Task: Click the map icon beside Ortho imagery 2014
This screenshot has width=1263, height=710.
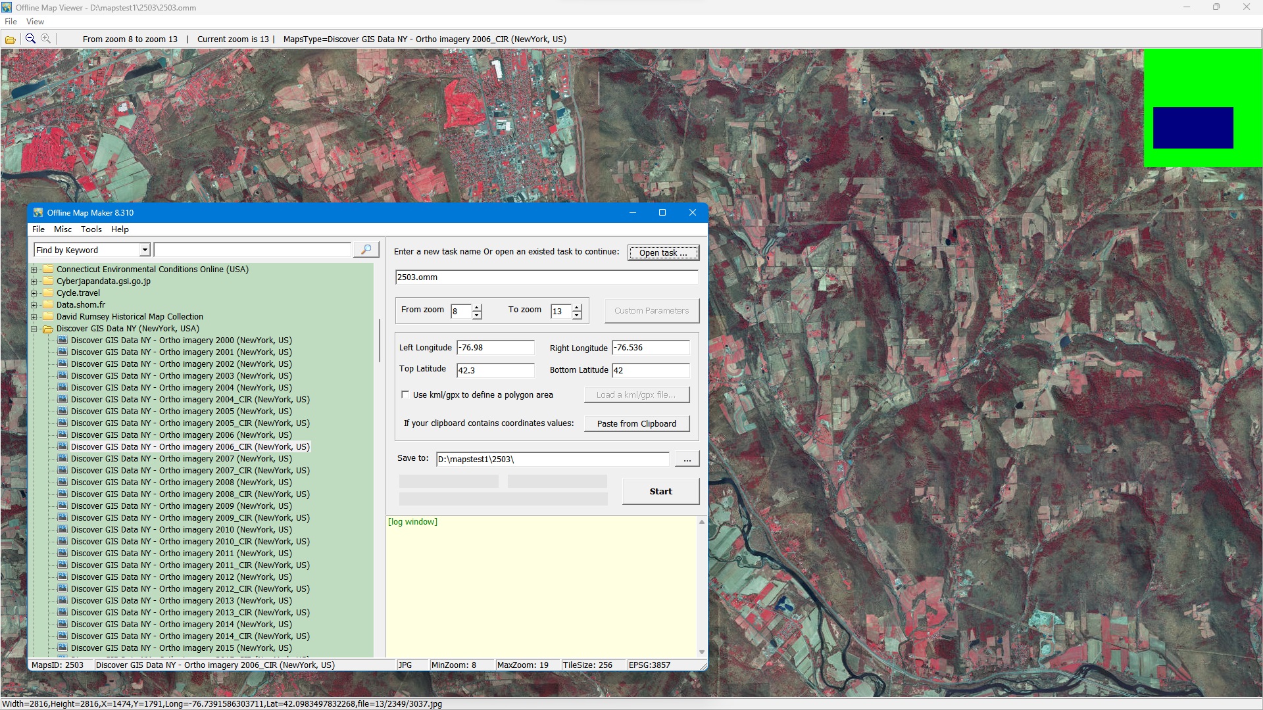Action: pos(62,624)
